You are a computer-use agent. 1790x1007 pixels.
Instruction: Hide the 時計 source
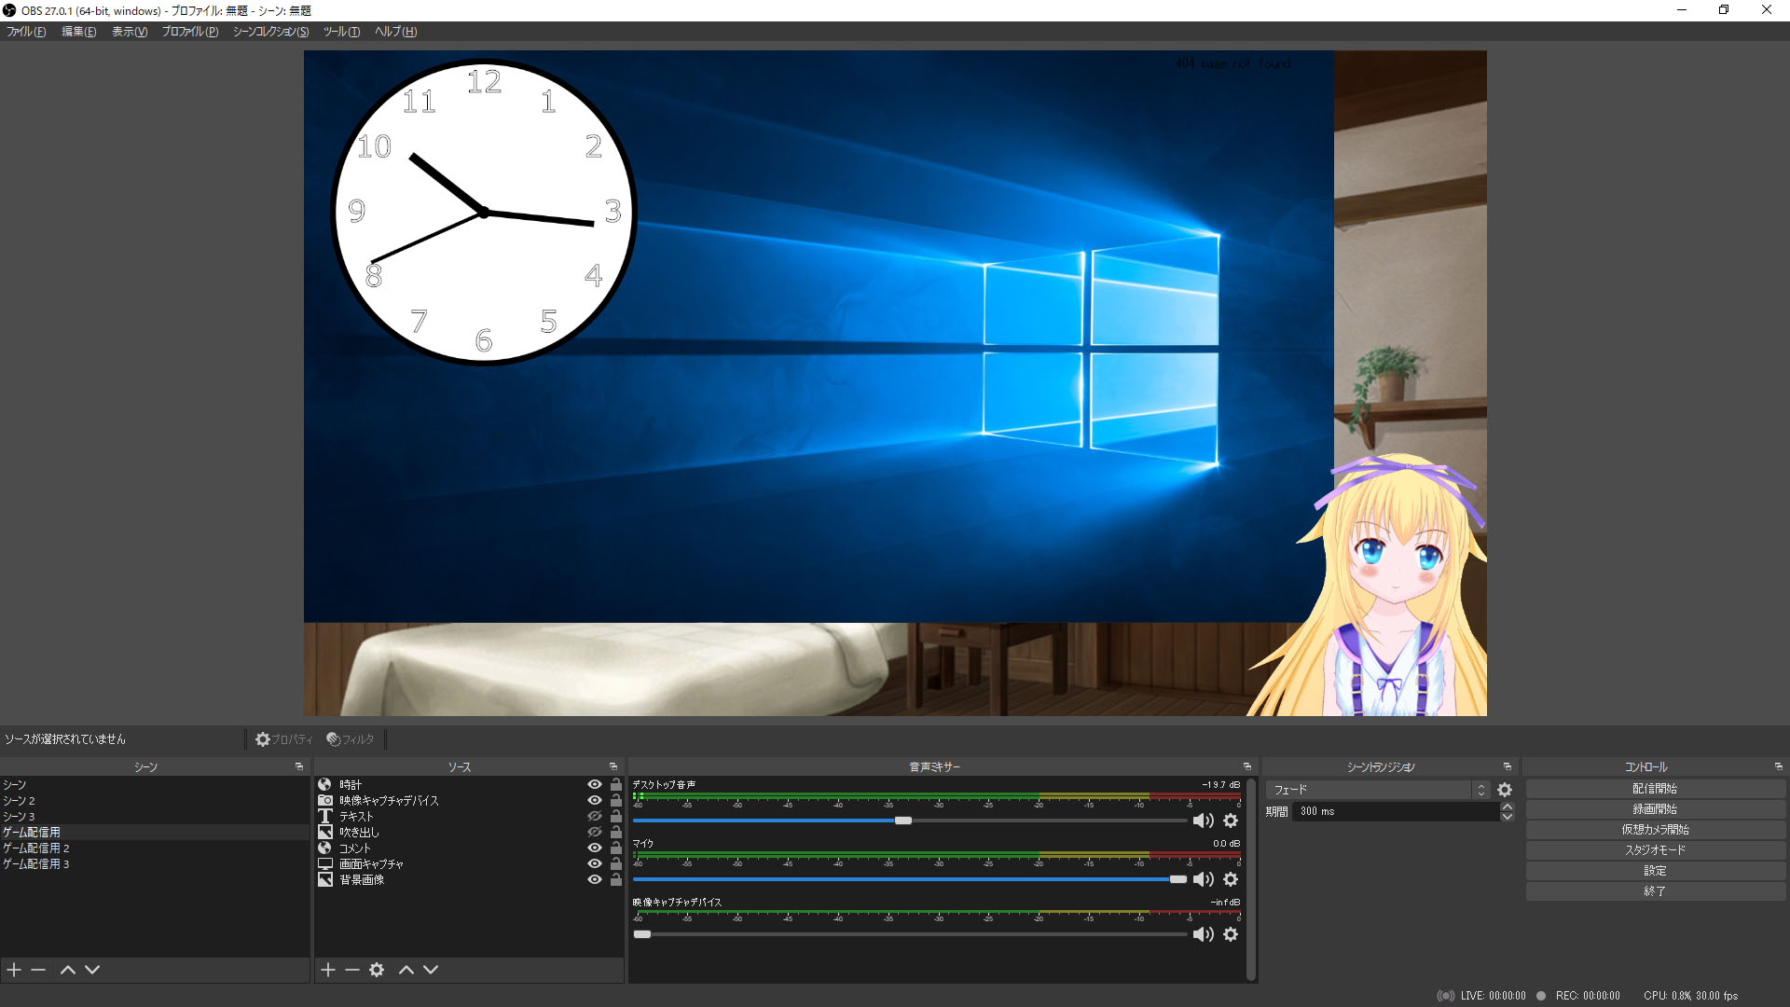[x=595, y=785]
